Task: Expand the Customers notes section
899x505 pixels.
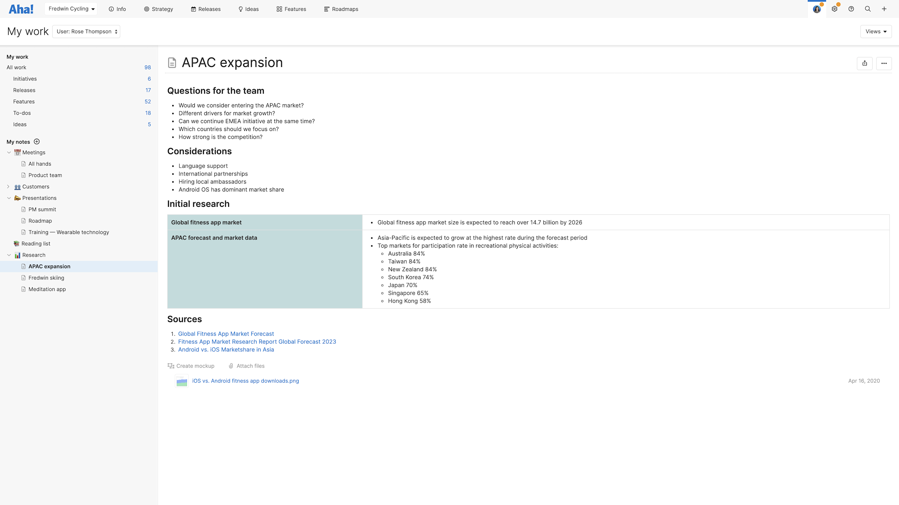Action: [9, 186]
